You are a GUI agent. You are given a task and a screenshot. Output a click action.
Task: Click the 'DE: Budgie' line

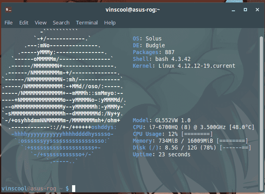point(149,45)
